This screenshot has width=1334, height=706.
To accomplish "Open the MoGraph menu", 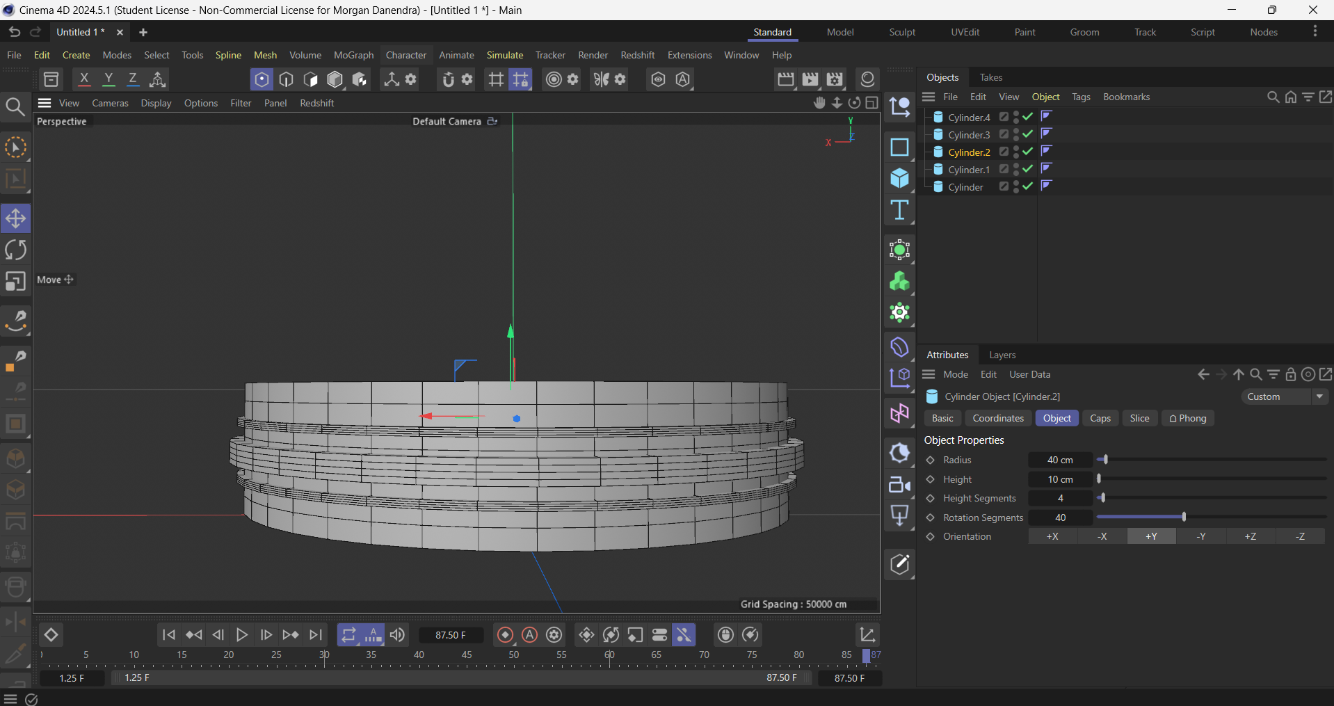I will pyautogui.click(x=353, y=55).
